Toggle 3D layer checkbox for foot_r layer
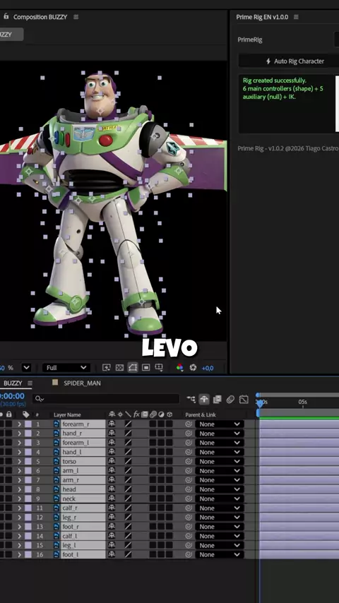Image resolution: width=339 pixels, height=603 pixels. click(169, 527)
